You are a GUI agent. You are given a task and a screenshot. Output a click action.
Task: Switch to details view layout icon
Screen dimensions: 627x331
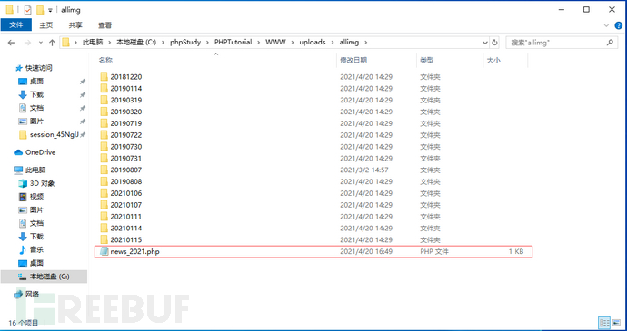604,323
